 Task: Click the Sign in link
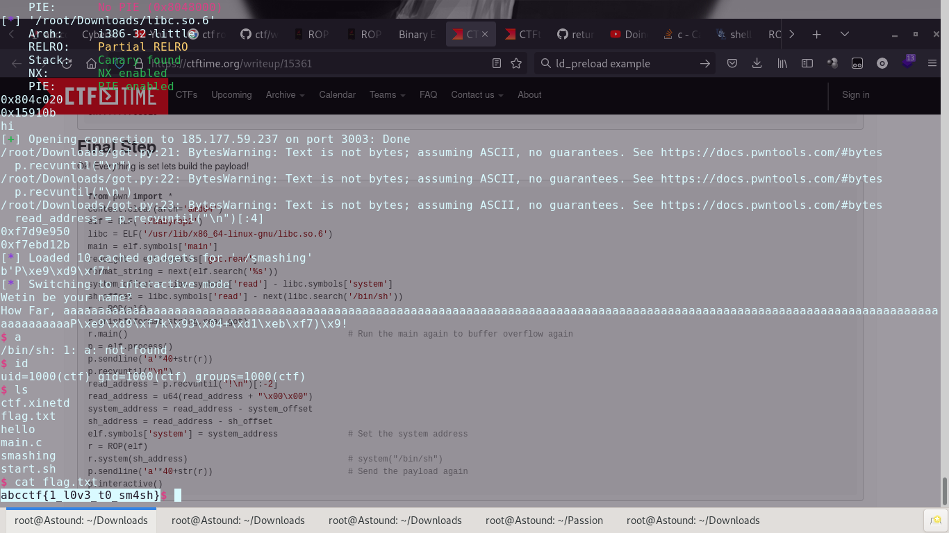click(x=855, y=94)
